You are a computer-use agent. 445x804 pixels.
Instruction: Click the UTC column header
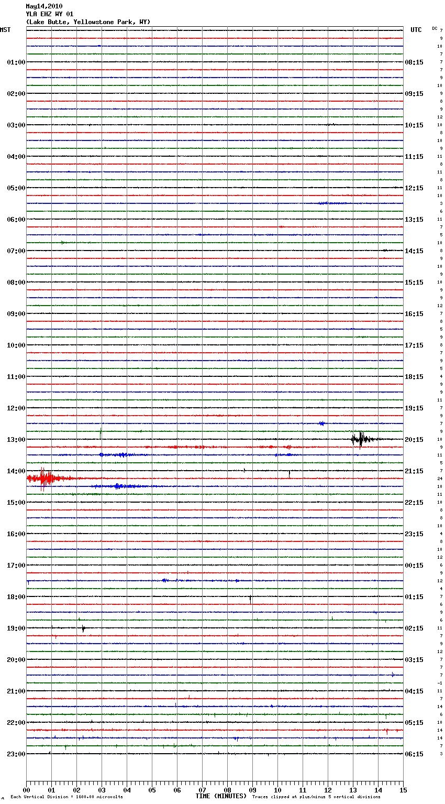click(x=416, y=30)
